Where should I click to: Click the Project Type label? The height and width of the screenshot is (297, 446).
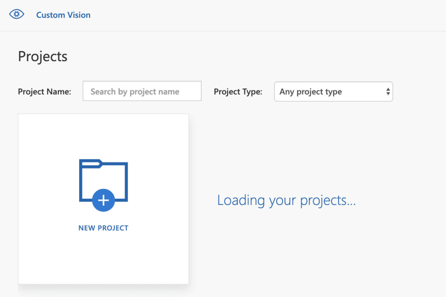238,92
